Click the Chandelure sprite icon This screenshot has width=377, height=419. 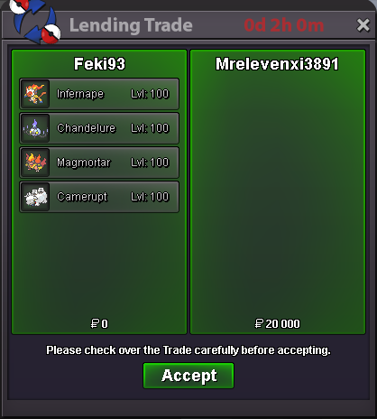35,128
